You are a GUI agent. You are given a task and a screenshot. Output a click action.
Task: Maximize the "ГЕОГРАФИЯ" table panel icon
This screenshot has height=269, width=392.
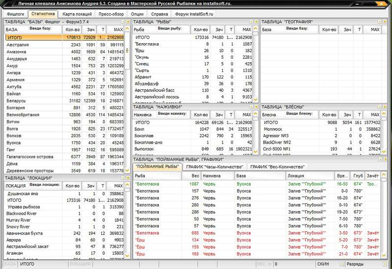pos(385,22)
